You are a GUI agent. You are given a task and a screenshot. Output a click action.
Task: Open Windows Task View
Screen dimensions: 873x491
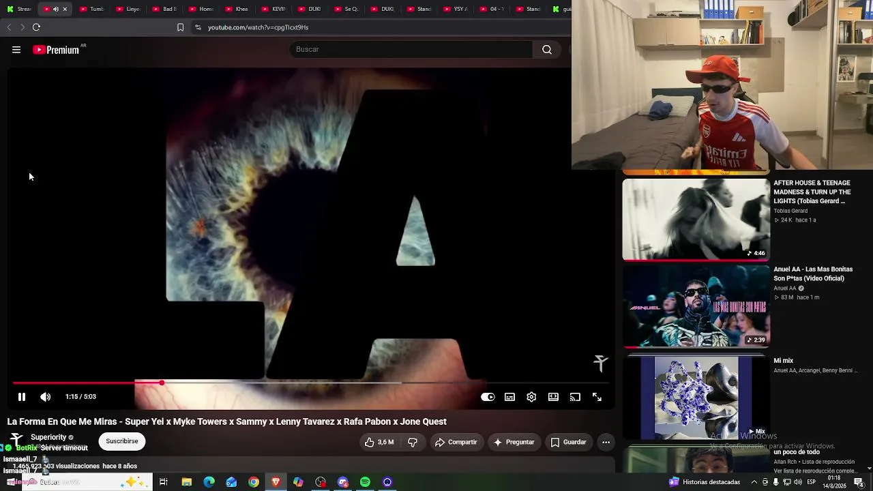(x=164, y=482)
